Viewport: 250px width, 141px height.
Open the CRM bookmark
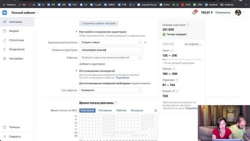tap(198, 5)
